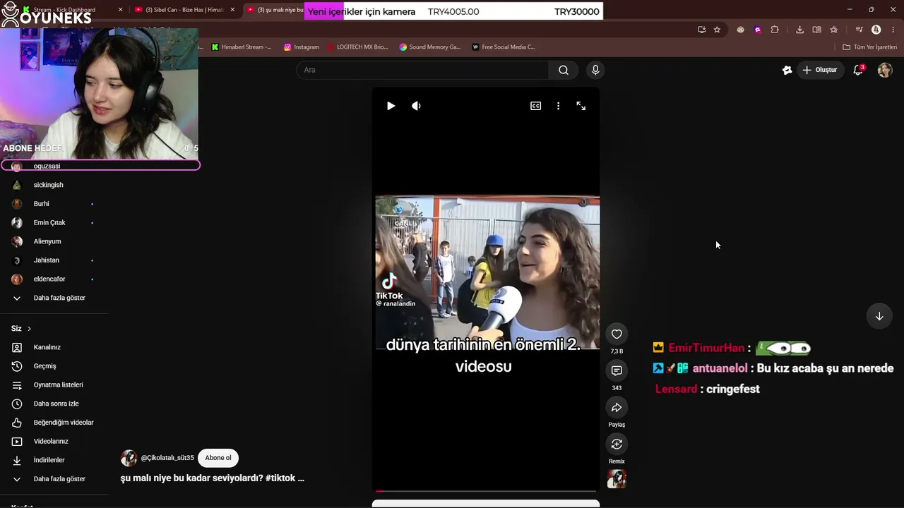
Task: Open the Instagram bookmark
Action: [302, 47]
